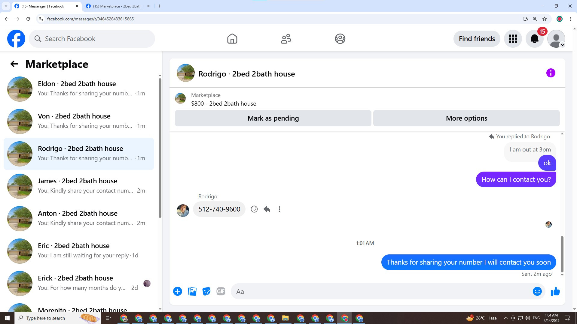This screenshot has width=577, height=324.
Task: Open the James 2bed 2bath house conversation
Action: (x=79, y=186)
